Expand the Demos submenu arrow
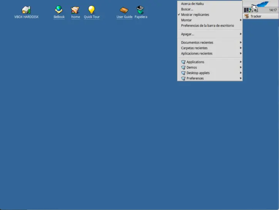 coord(241,67)
